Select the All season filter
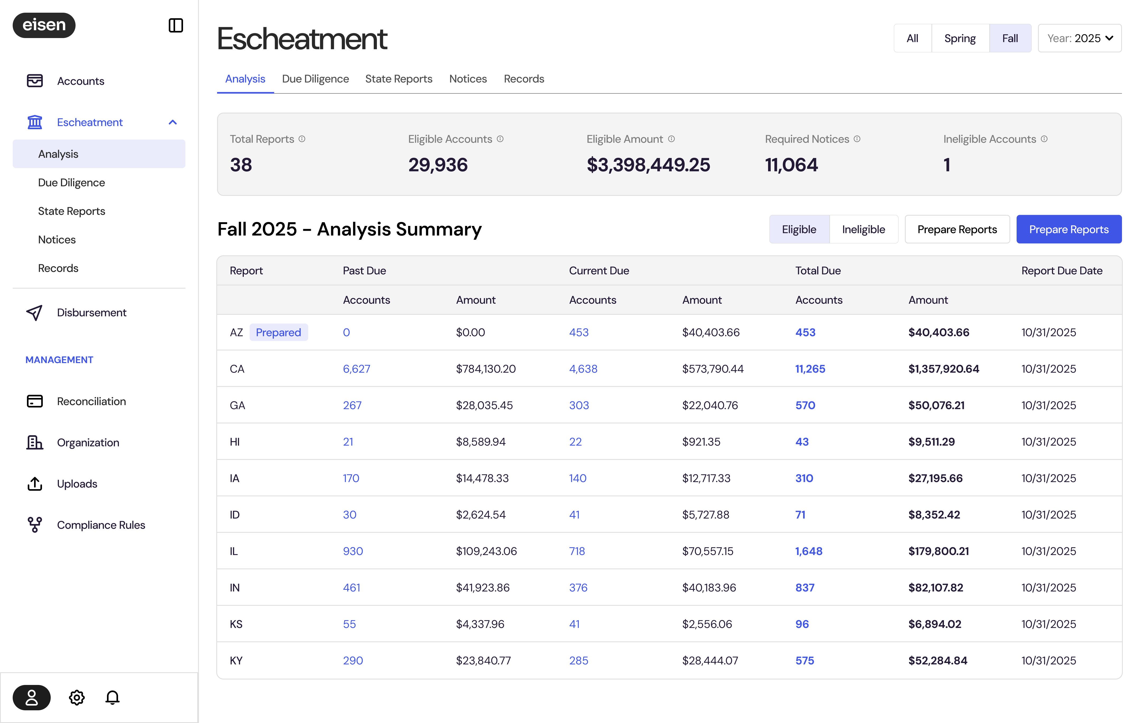This screenshot has height=723, width=1141. click(x=912, y=38)
